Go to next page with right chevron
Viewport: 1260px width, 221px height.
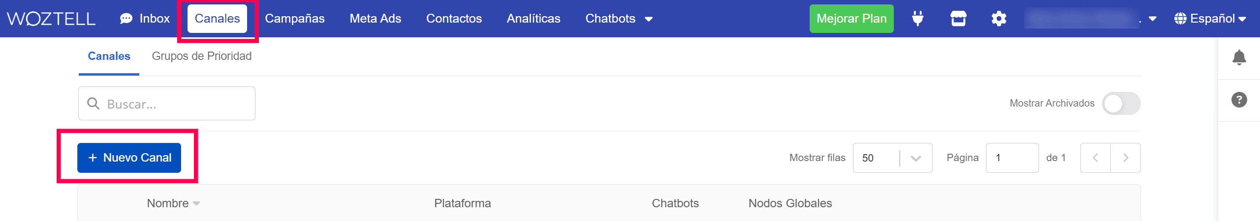[x=1126, y=158]
